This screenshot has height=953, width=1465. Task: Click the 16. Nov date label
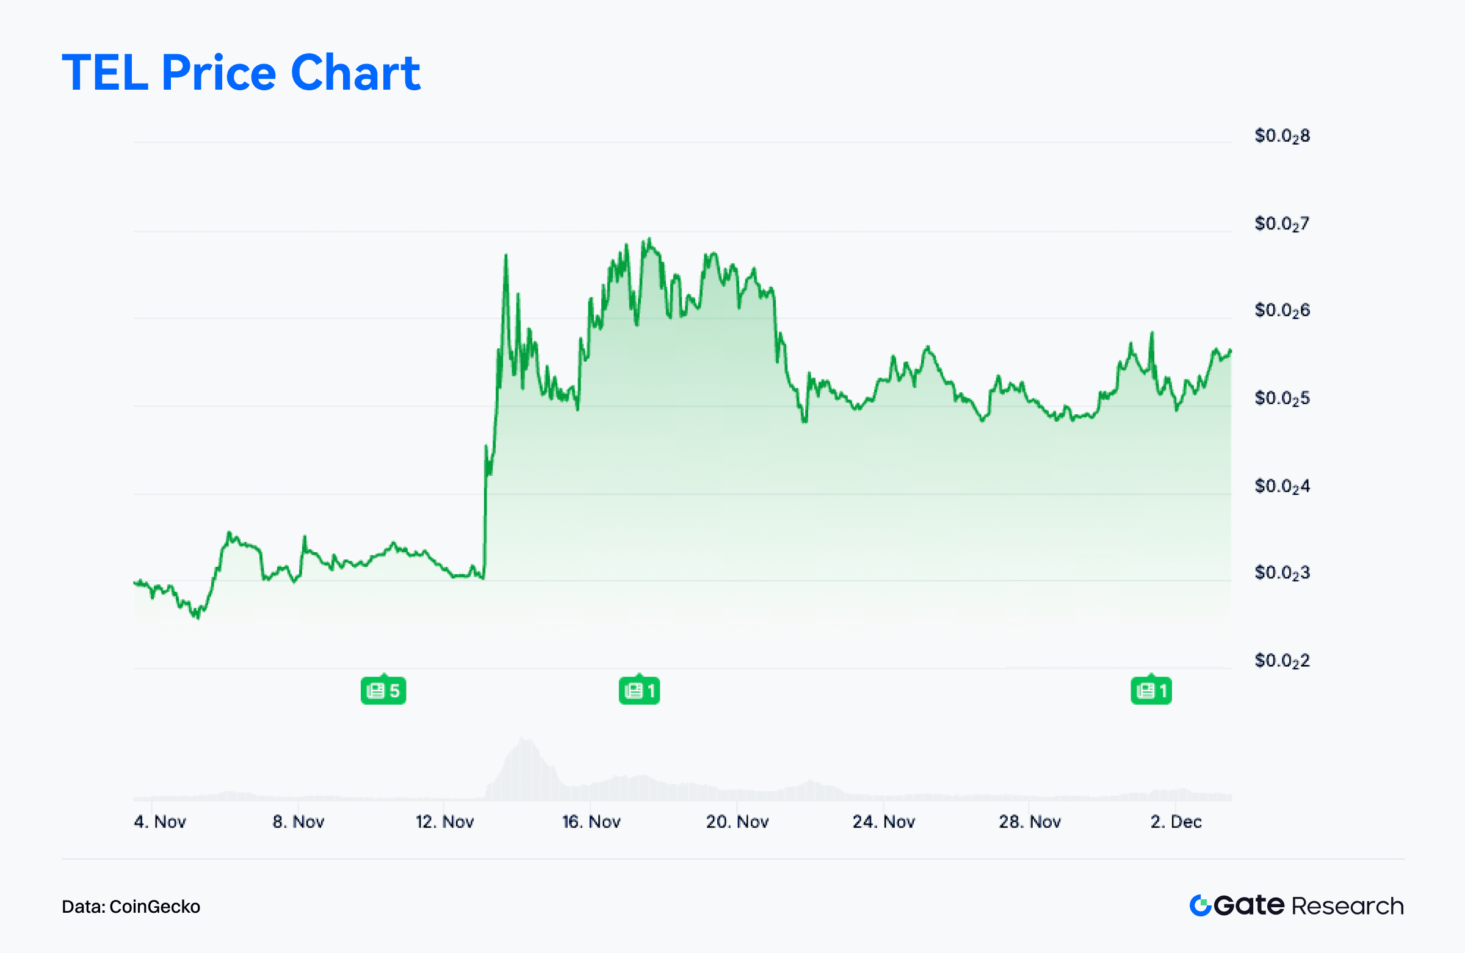pyautogui.click(x=591, y=821)
